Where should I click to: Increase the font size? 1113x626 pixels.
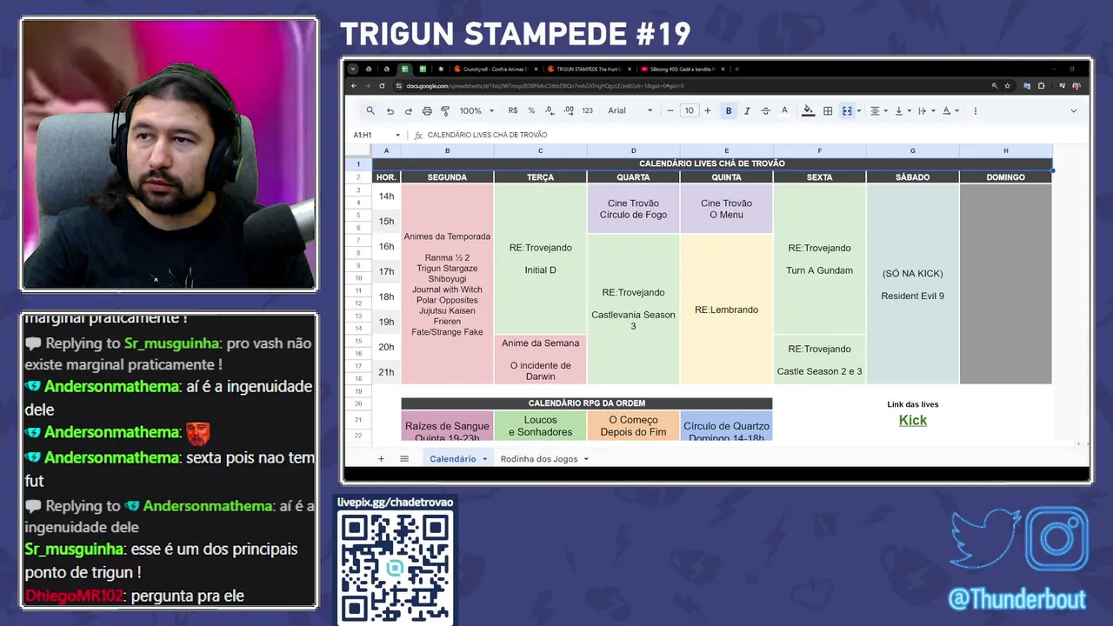click(708, 110)
